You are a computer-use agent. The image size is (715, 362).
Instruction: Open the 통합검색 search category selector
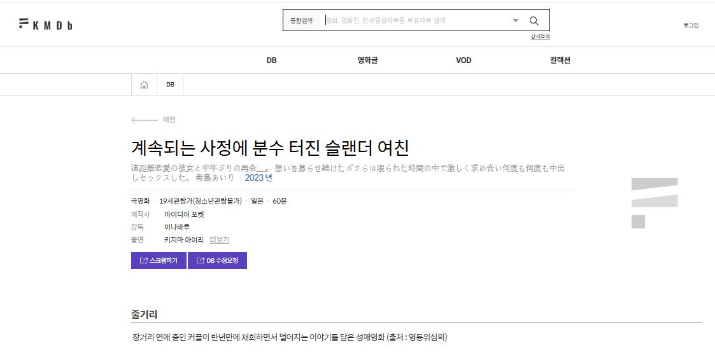(x=302, y=20)
